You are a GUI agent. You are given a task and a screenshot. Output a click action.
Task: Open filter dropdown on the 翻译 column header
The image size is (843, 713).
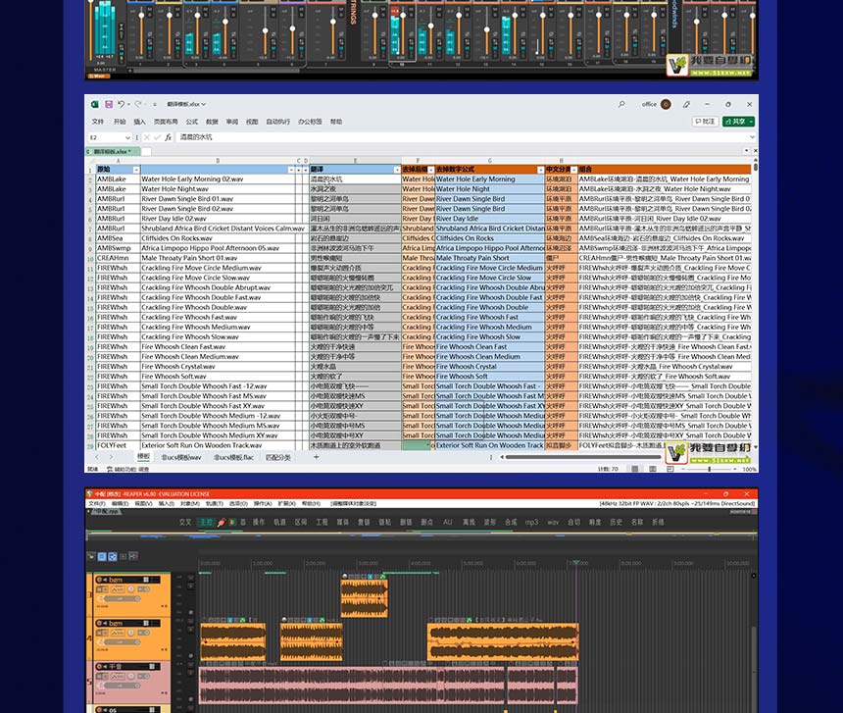397,170
